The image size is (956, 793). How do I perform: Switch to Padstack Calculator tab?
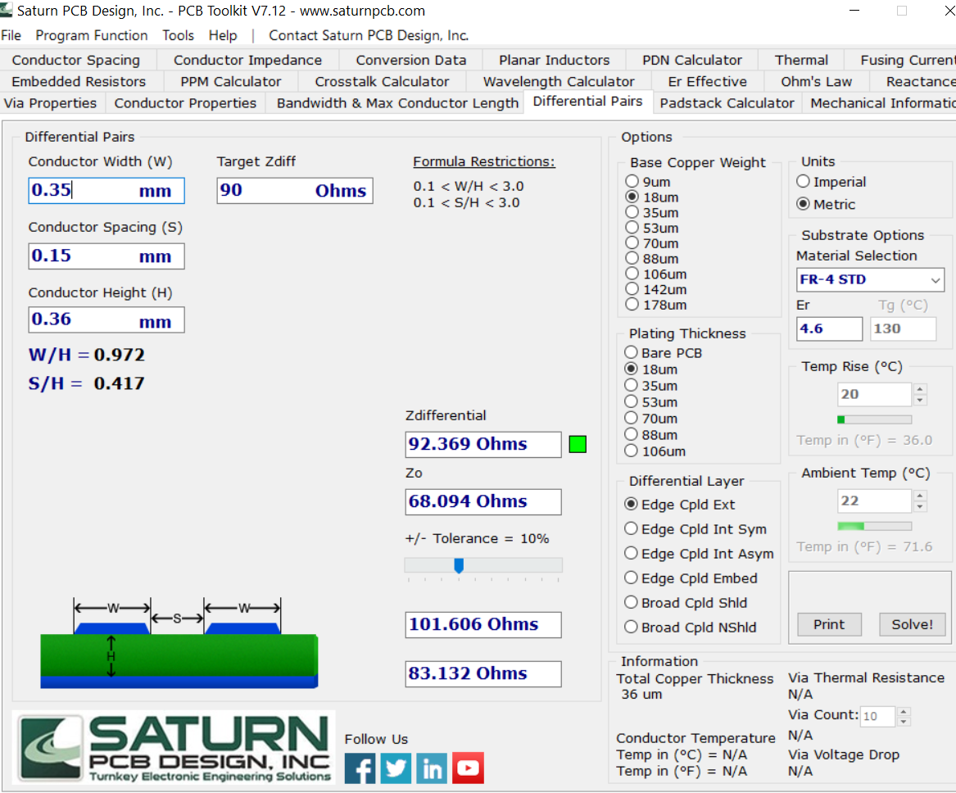tap(727, 103)
